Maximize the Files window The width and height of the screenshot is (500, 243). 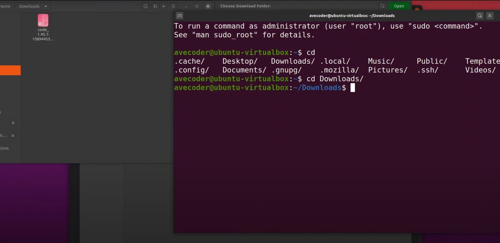[x=197, y=6]
